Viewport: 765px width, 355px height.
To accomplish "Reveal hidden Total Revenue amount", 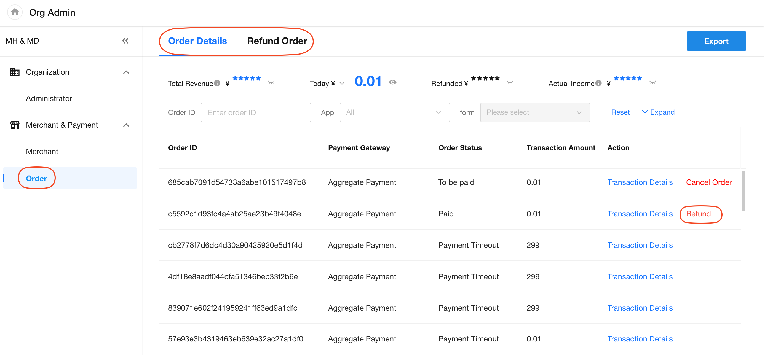I will pyautogui.click(x=271, y=82).
